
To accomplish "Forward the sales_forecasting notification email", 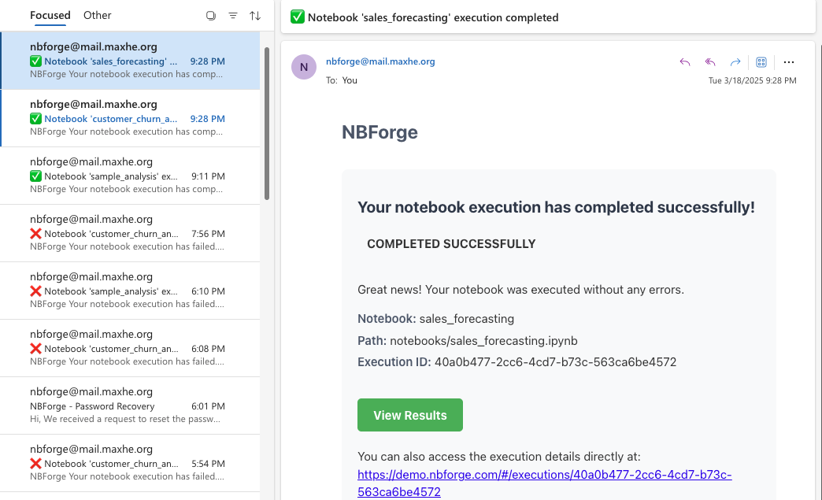I will tap(735, 62).
